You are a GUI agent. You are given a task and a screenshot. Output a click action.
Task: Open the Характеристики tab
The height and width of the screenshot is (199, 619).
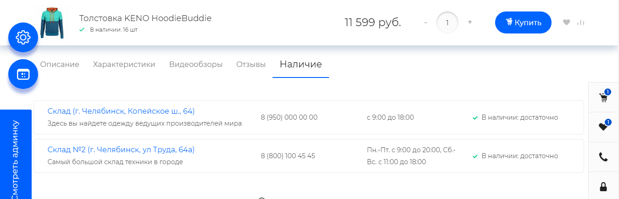[124, 65]
